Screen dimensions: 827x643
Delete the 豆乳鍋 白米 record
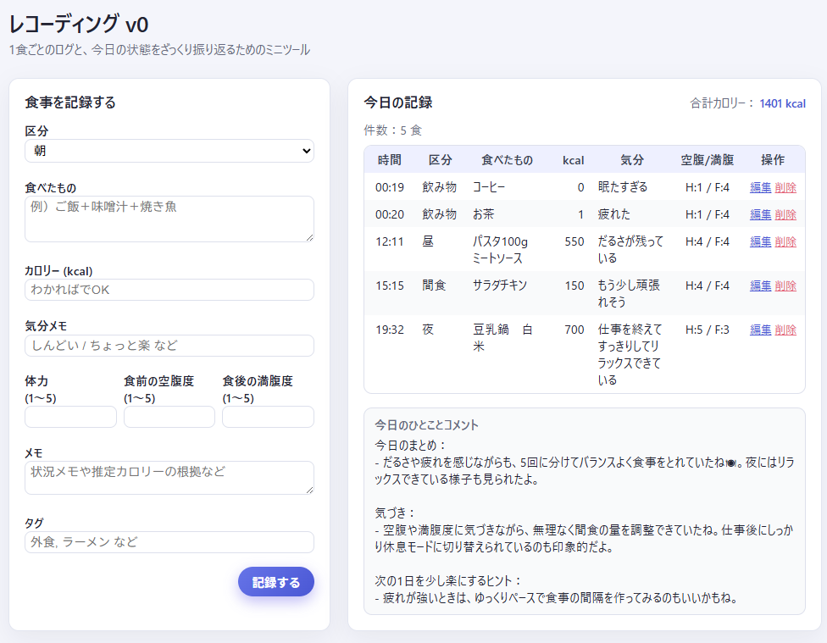(785, 330)
